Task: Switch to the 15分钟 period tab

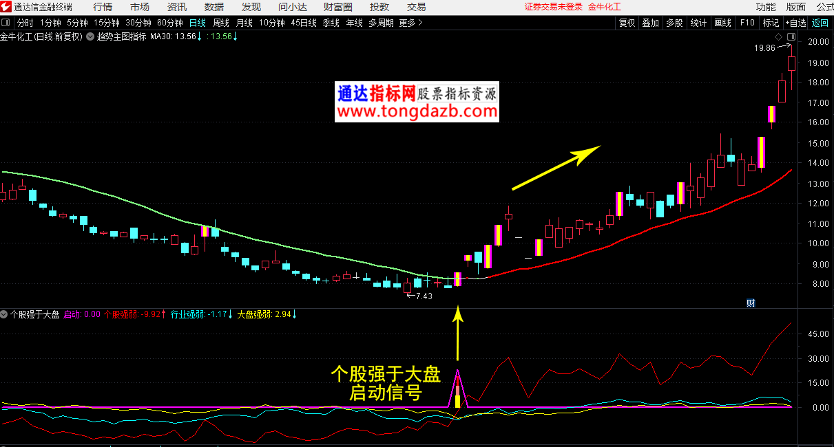Action: coord(107,23)
